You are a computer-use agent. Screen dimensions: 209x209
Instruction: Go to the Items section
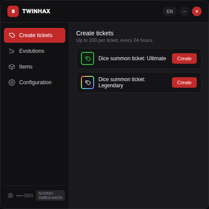(34, 67)
